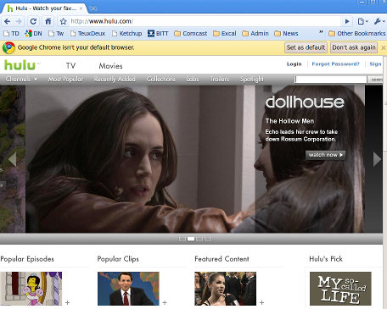The height and width of the screenshot is (309, 387).
Task: Select the third carousel indicator dot
Action: [199, 239]
